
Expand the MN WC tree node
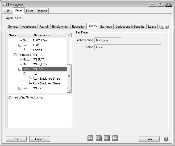click(20, 88)
